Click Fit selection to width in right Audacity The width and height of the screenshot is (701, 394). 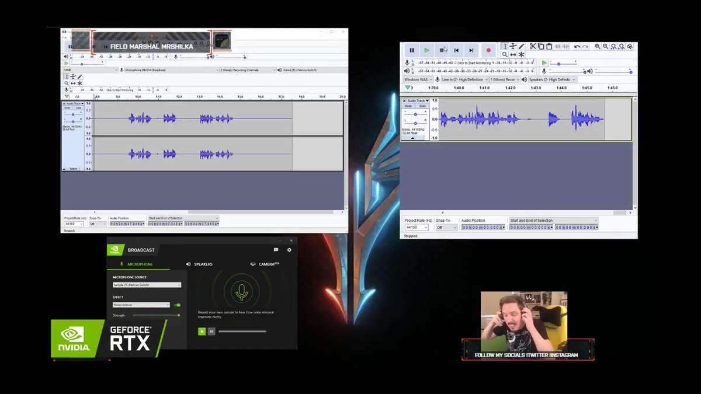point(614,47)
